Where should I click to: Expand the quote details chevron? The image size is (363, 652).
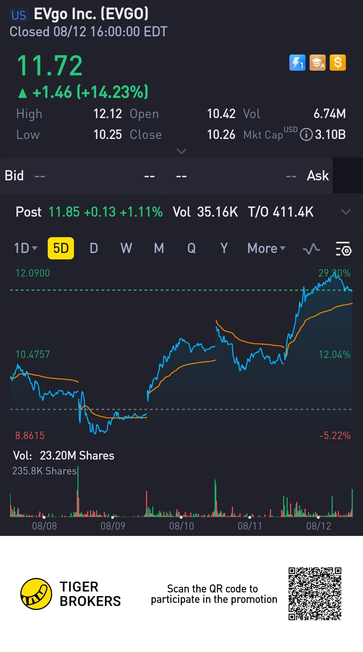point(182,151)
